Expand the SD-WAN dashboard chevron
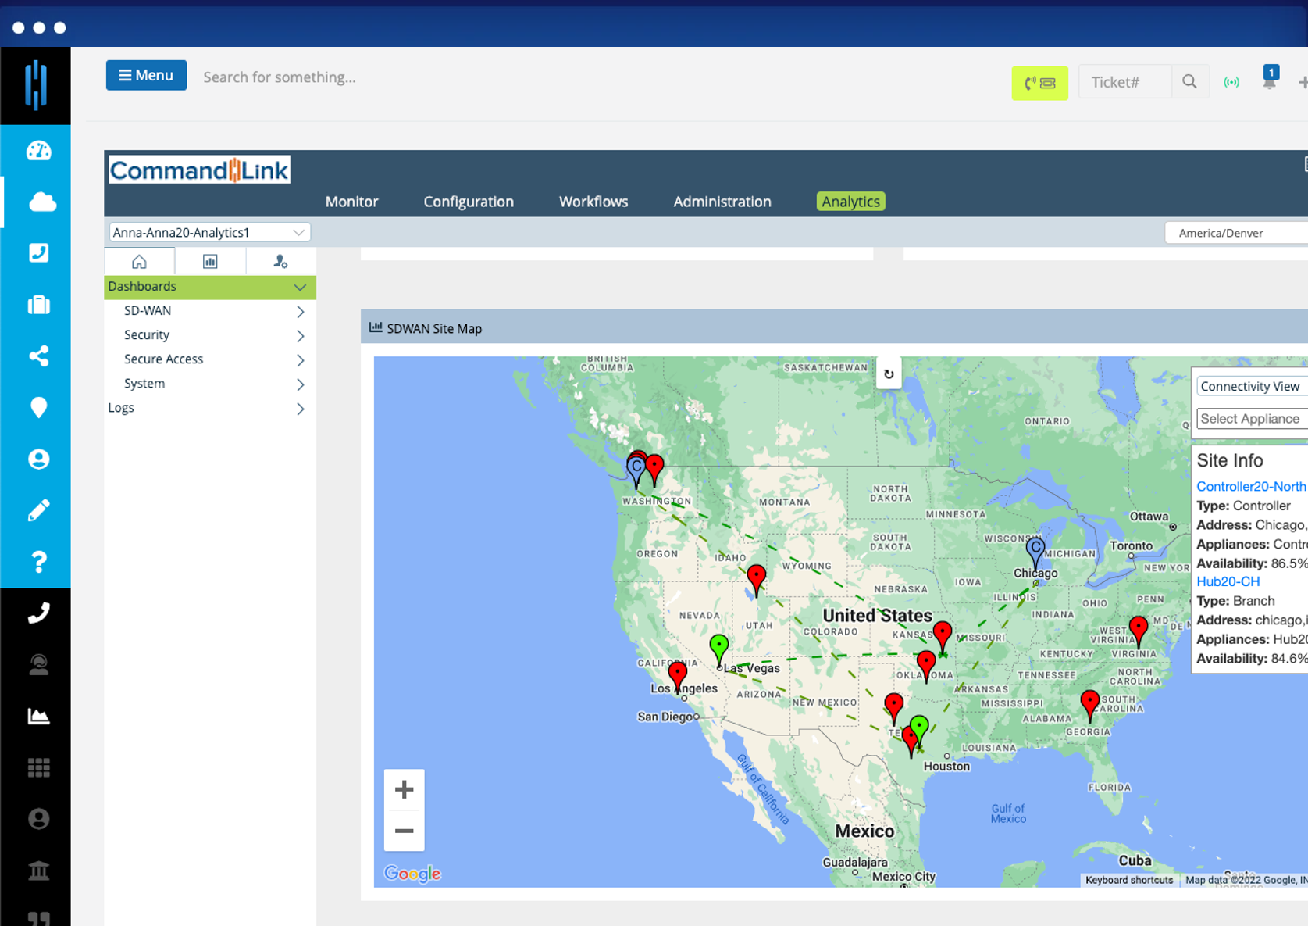Viewport: 1308px width, 926px height. point(300,310)
